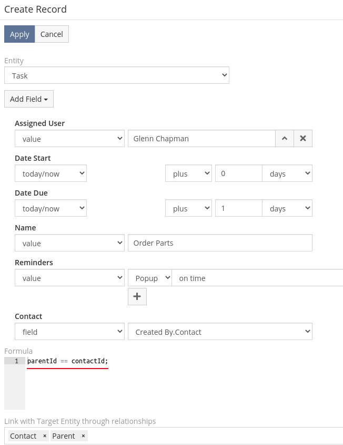Open the Created By.Contact field dropdown
Viewport: 343px width, 445px height.
tap(220, 332)
